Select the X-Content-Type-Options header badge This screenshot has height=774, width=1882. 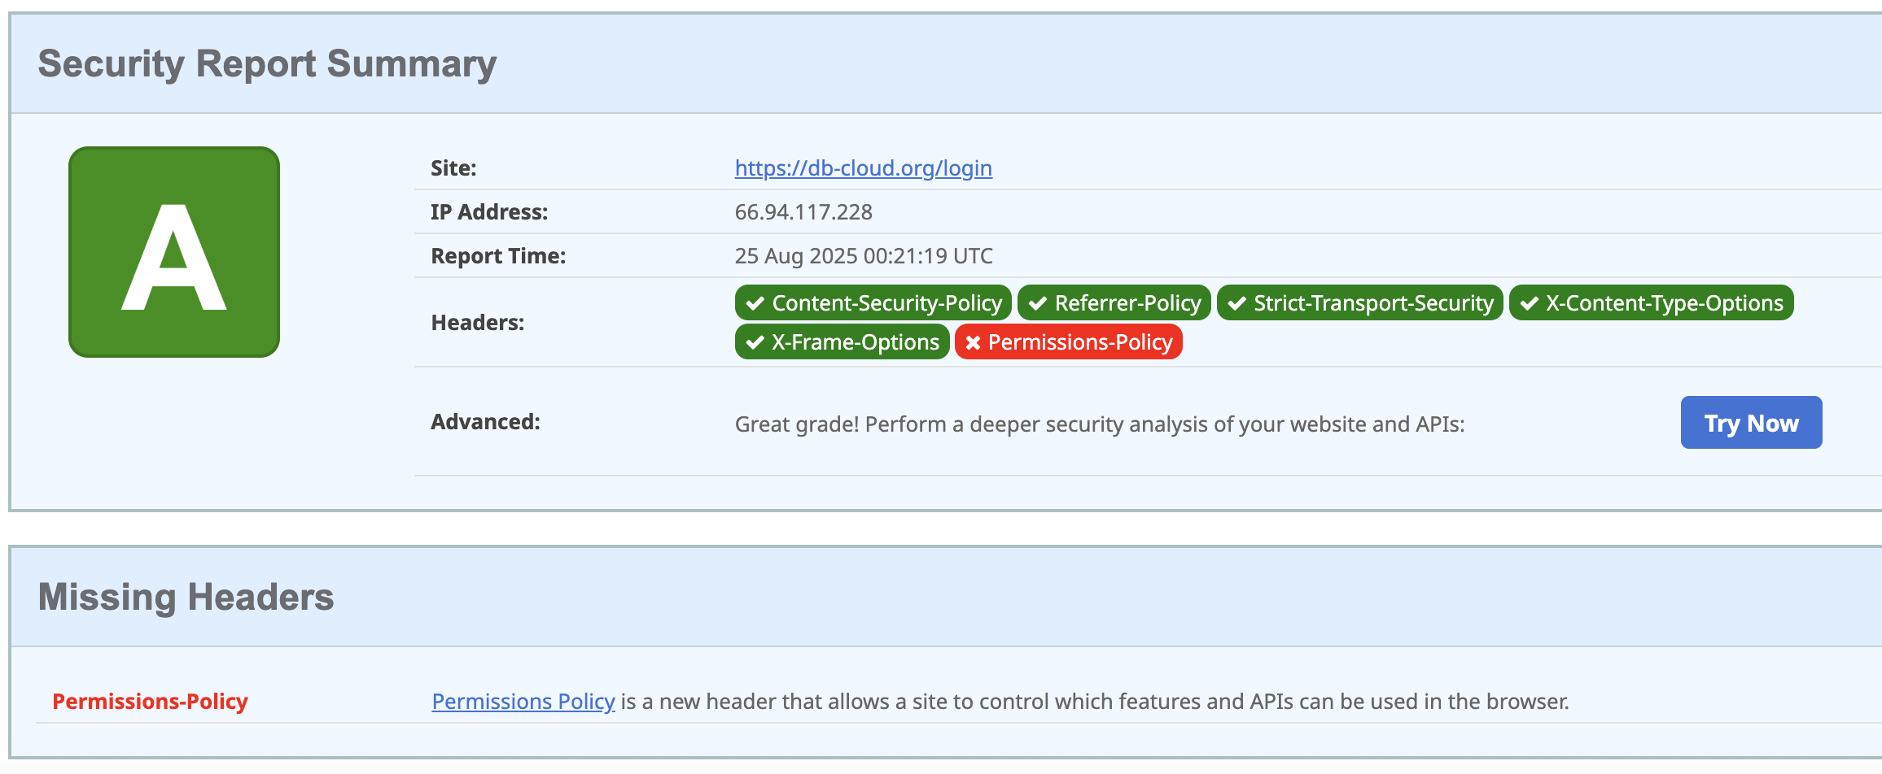click(1651, 303)
